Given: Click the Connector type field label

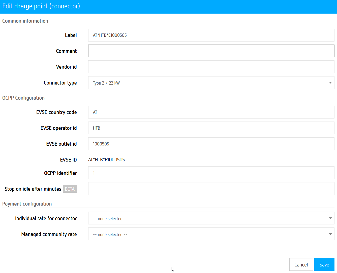Looking at the screenshot, I should pos(60,83).
